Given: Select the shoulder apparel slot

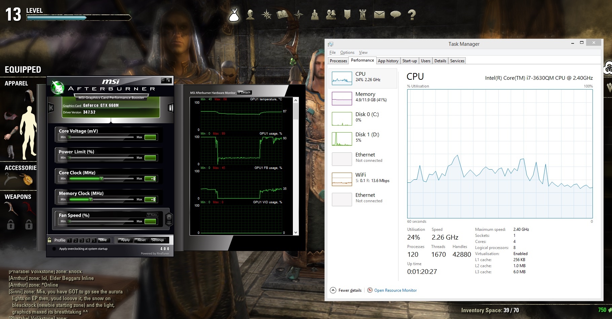Looking at the screenshot, I should (x=11, y=116).
